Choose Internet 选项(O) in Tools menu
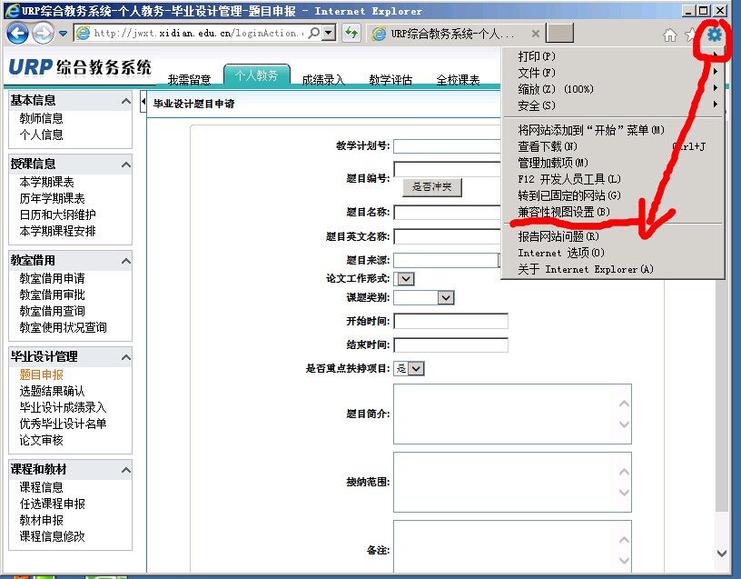741x579 pixels. [x=560, y=253]
